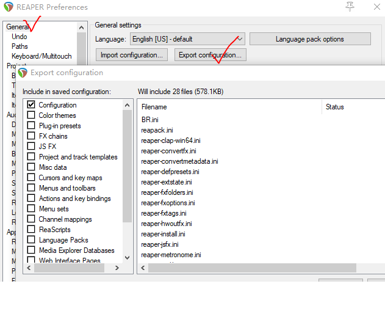Select reaper-jsfx.ini row

click(x=160, y=244)
